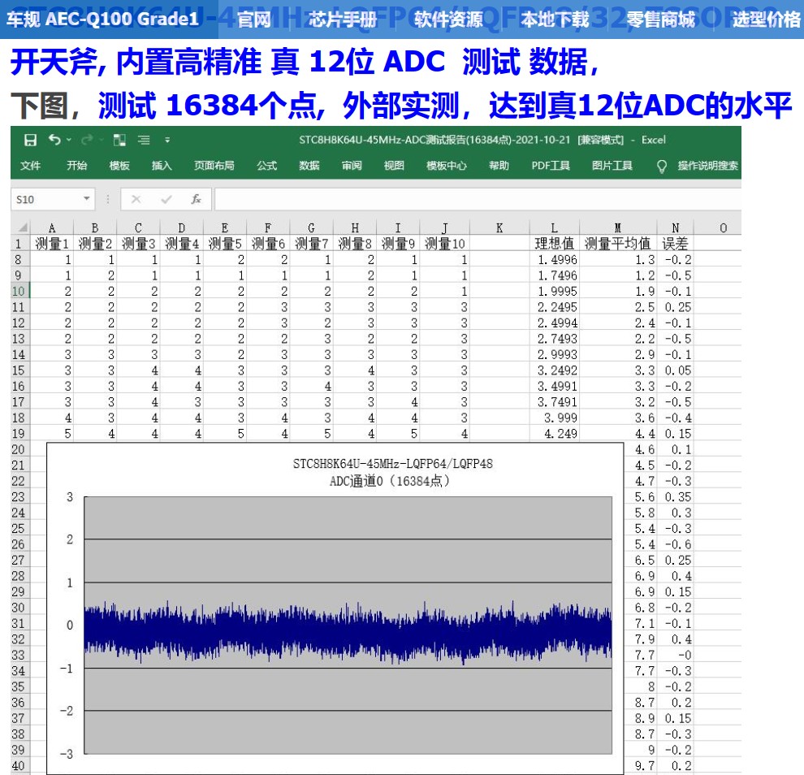This screenshot has width=804, height=775.
Task: Select row 10 header
Action: [x=19, y=292]
